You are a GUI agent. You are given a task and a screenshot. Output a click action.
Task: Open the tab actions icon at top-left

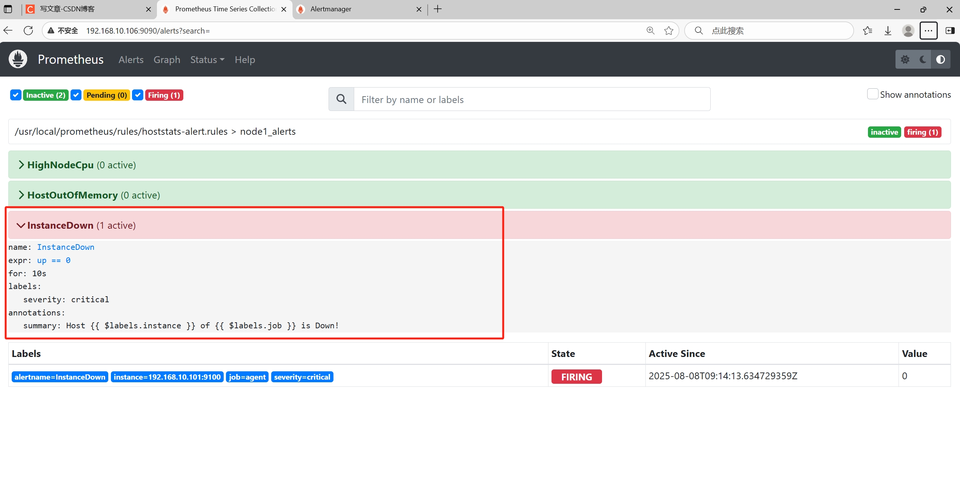[8, 9]
